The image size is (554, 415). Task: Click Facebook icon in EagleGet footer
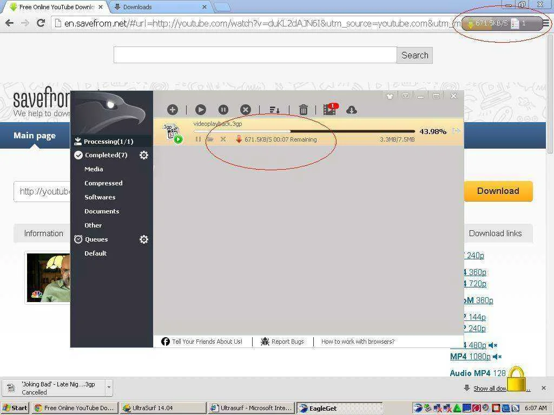coord(166,342)
